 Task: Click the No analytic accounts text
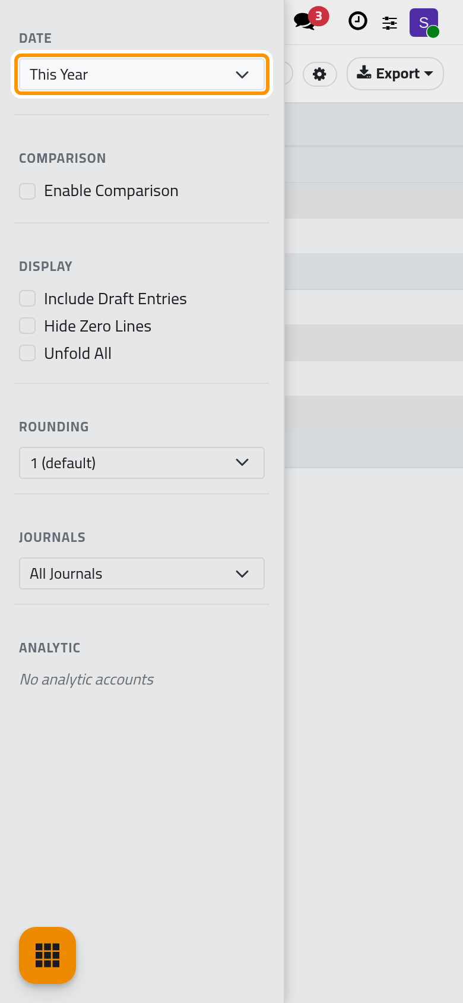[87, 679]
